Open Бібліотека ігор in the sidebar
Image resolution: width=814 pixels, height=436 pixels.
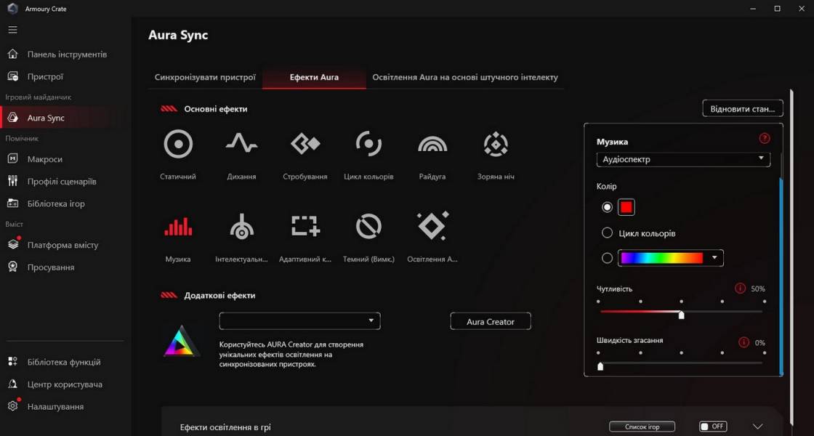tap(65, 203)
